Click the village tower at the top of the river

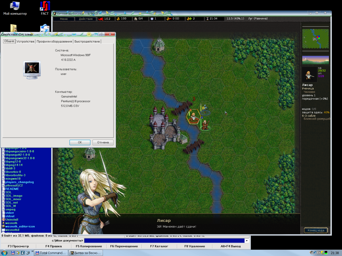tap(159, 45)
